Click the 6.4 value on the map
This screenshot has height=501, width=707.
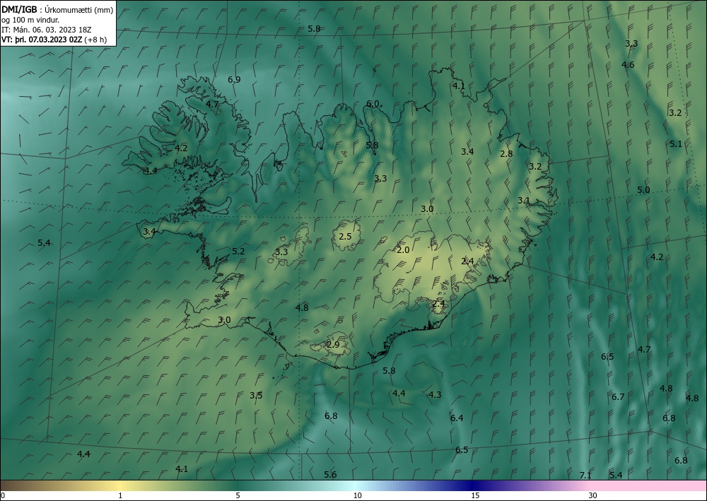pos(457,418)
